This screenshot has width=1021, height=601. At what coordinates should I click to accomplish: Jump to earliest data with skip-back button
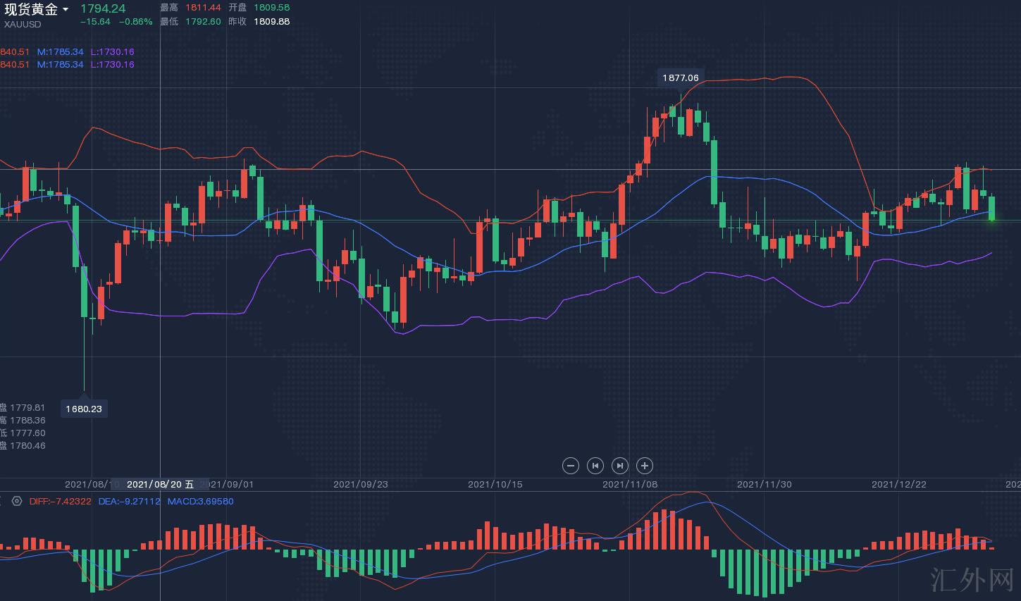point(595,466)
